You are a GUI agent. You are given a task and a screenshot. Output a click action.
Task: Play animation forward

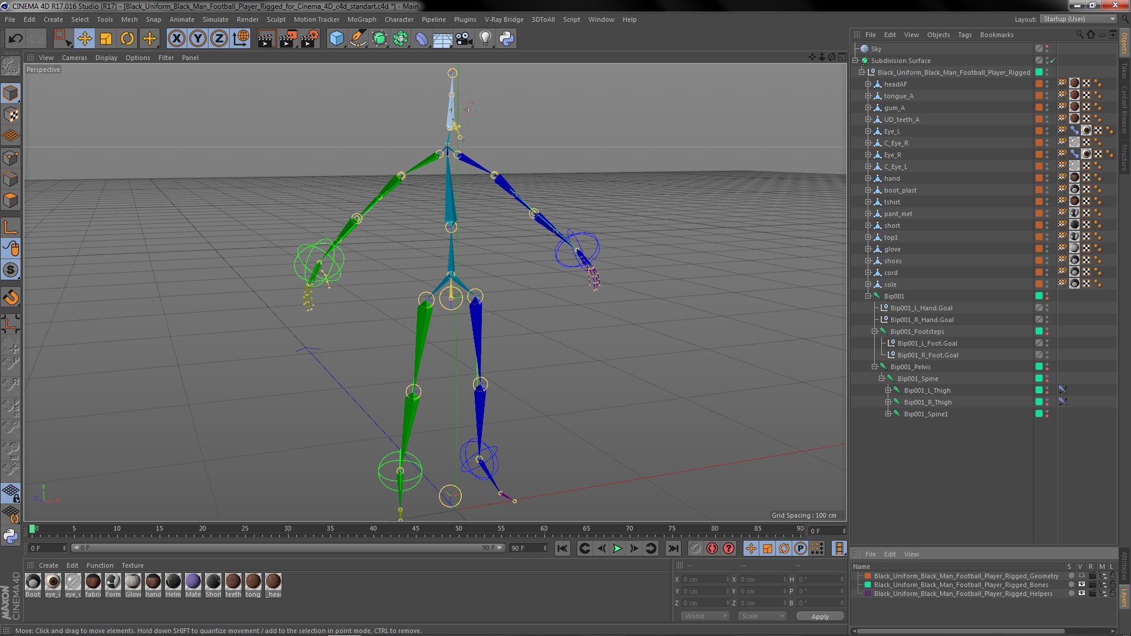click(617, 548)
